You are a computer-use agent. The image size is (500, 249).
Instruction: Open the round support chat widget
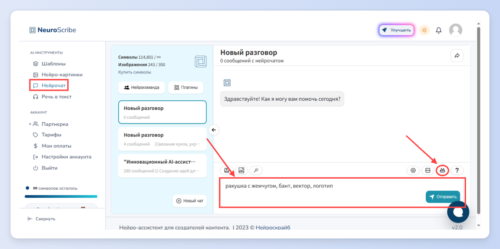(458, 212)
